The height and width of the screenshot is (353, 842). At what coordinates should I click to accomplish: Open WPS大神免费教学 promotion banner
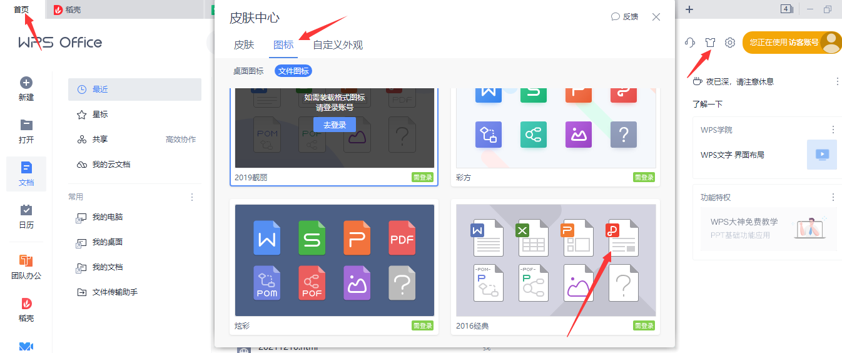[769, 229]
